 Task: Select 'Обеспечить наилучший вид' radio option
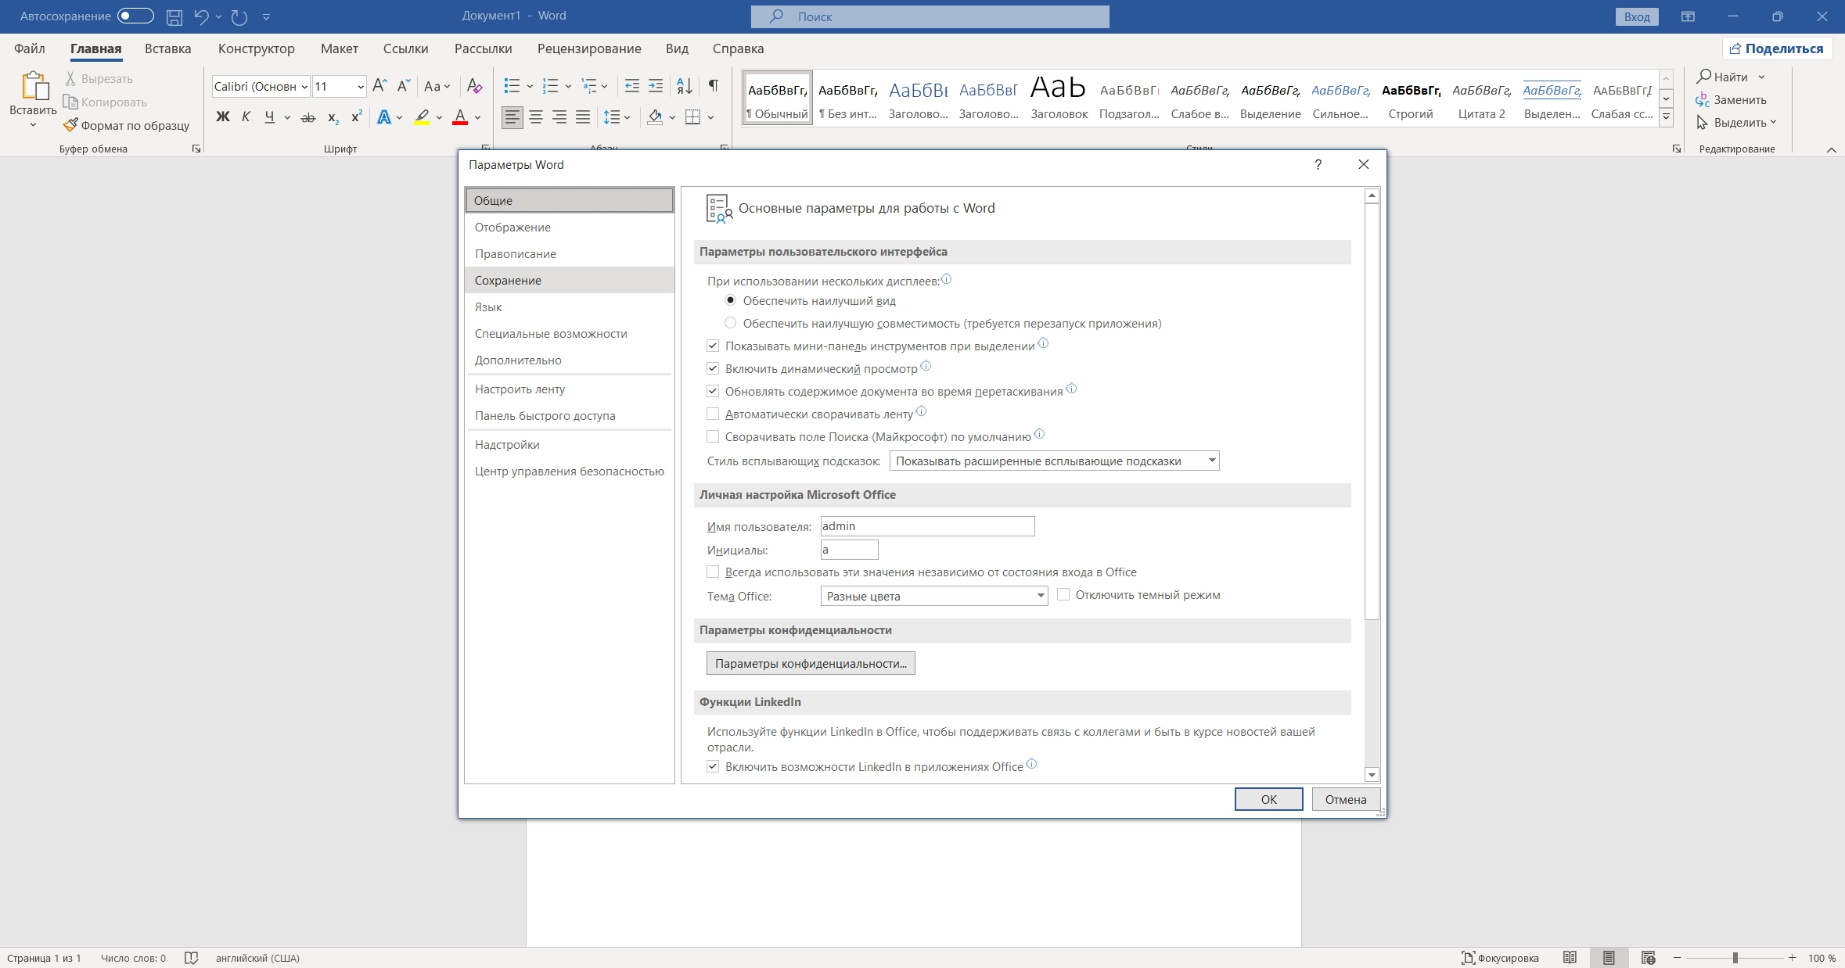click(730, 300)
